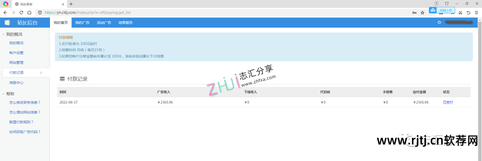Click the table grid icon beside 付款记录

(62, 79)
